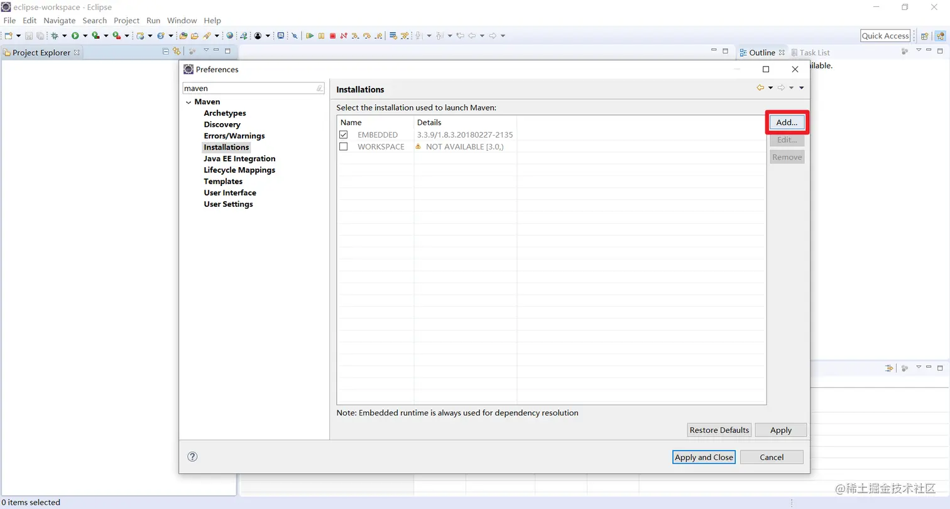Click the Open Perspective icon
Image resolution: width=950 pixels, height=509 pixels.
[924, 36]
